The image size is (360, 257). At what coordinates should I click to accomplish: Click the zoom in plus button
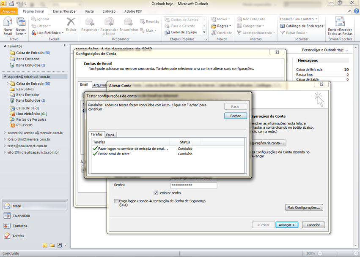point(356,253)
